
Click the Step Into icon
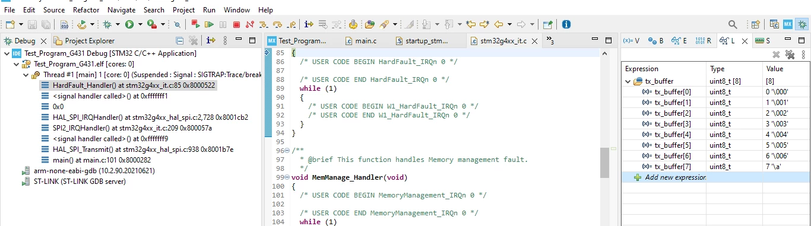264,24
